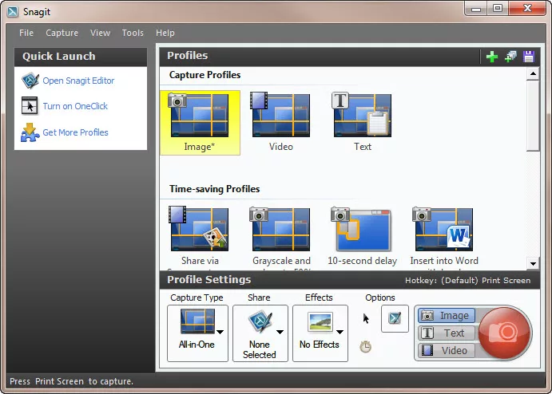Click the Turn on OneClick link
552x394 pixels.
[x=75, y=106]
